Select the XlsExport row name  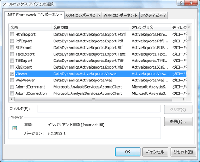(24, 67)
